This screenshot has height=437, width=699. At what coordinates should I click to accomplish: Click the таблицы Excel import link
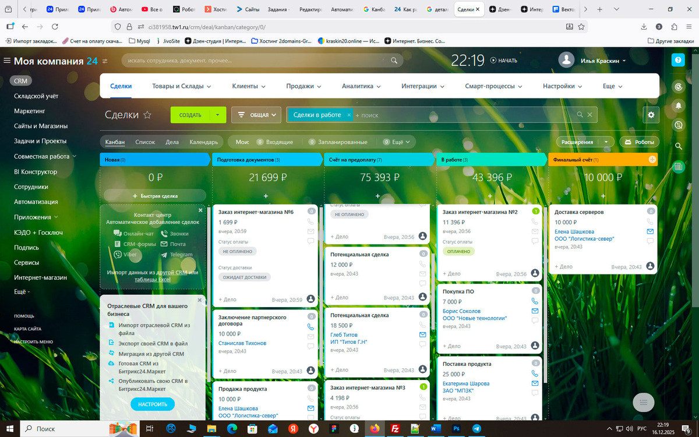(x=153, y=280)
